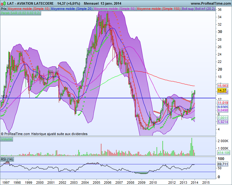This screenshot has width=232, height=185.
Task: Click the Boll inf (20 2) label
Action: tap(205, 9)
